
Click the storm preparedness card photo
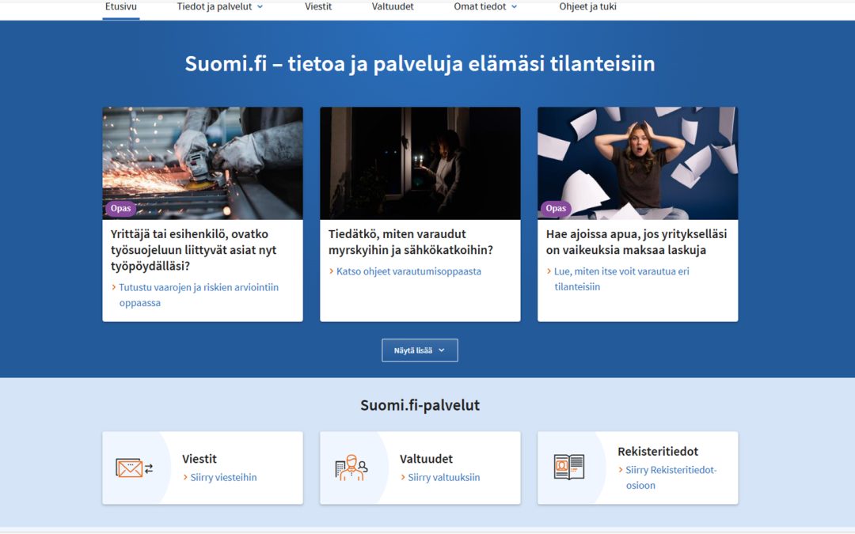(420, 162)
